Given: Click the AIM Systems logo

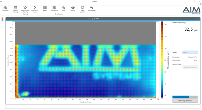Looking at the screenshot, I should [x=191, y=11].
